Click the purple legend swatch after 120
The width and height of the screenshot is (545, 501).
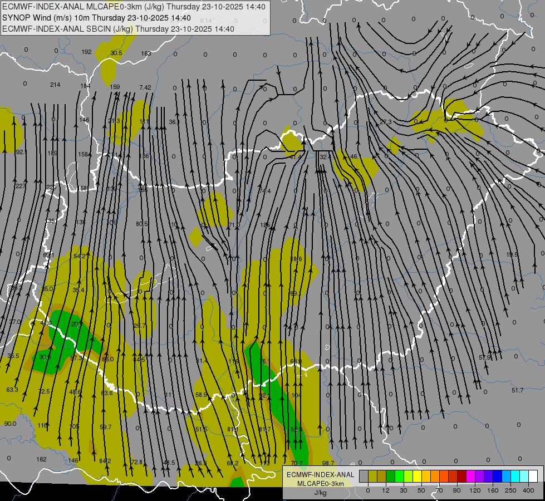point(480,476)
